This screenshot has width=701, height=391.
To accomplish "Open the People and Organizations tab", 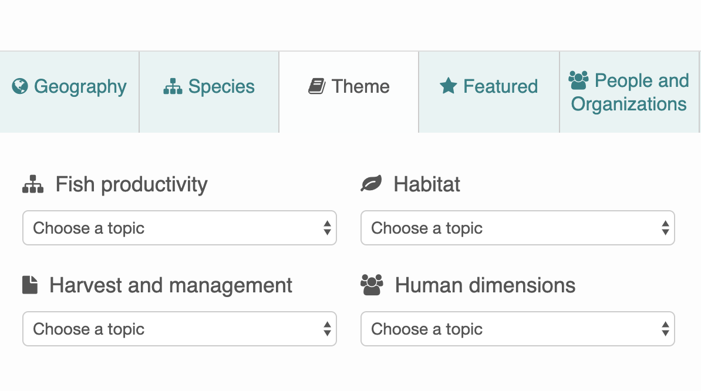I will point(629,92).
